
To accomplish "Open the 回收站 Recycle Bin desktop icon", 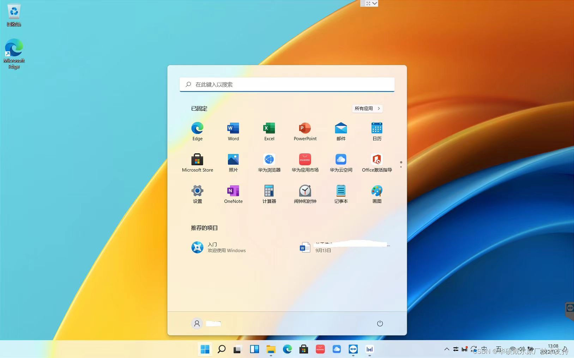I will click(x=14, y=15).
